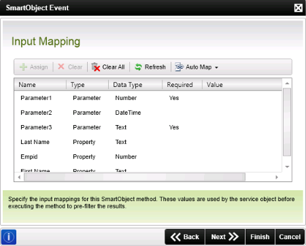Expand the Auto Map dropdown arrow

tap(216, 67)
